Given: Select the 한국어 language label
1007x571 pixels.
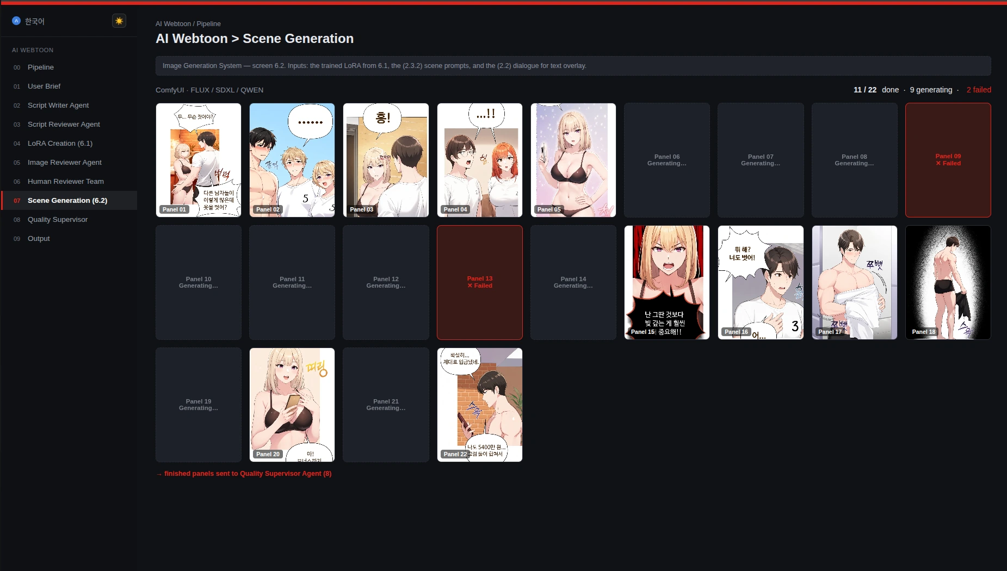Looking at the screenshot, I should coord(35,21).
